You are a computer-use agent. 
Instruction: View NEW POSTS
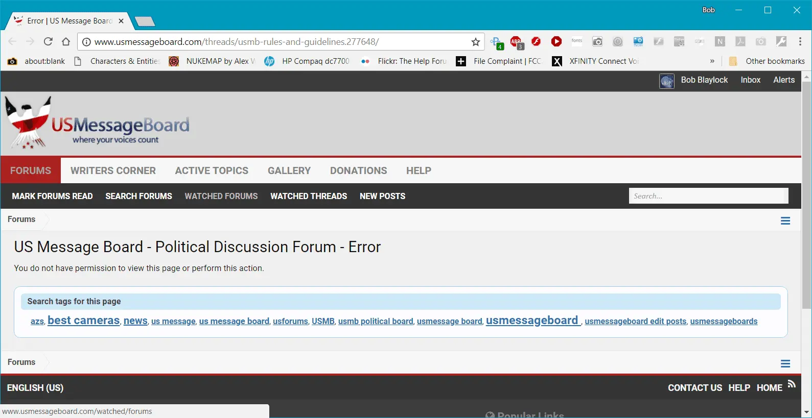[x=382, y=196]
